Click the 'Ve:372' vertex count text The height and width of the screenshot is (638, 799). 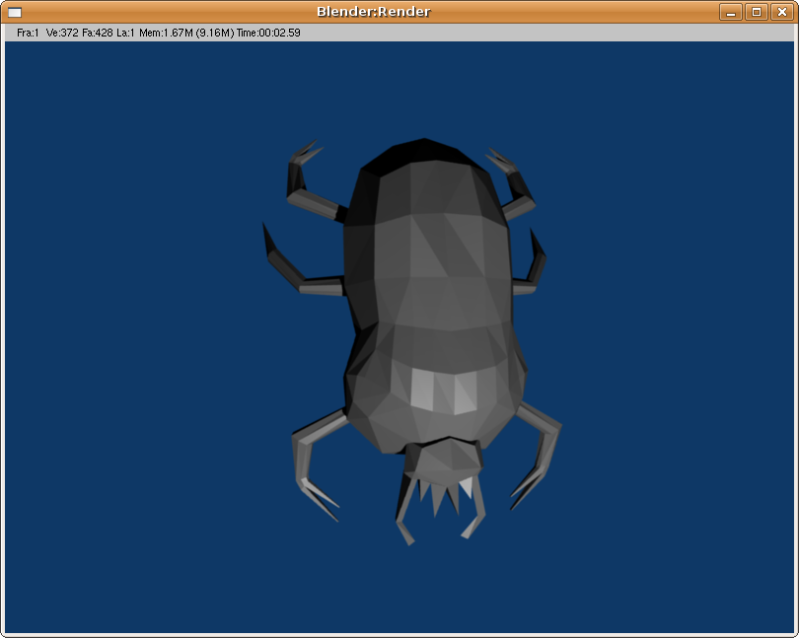[x=62, y=33]
